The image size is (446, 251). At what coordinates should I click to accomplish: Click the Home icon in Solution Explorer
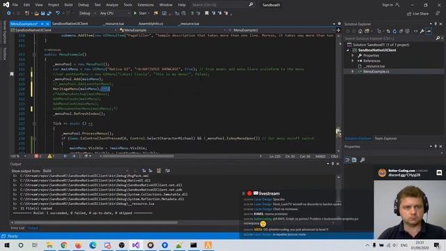[x=360, y=31]
